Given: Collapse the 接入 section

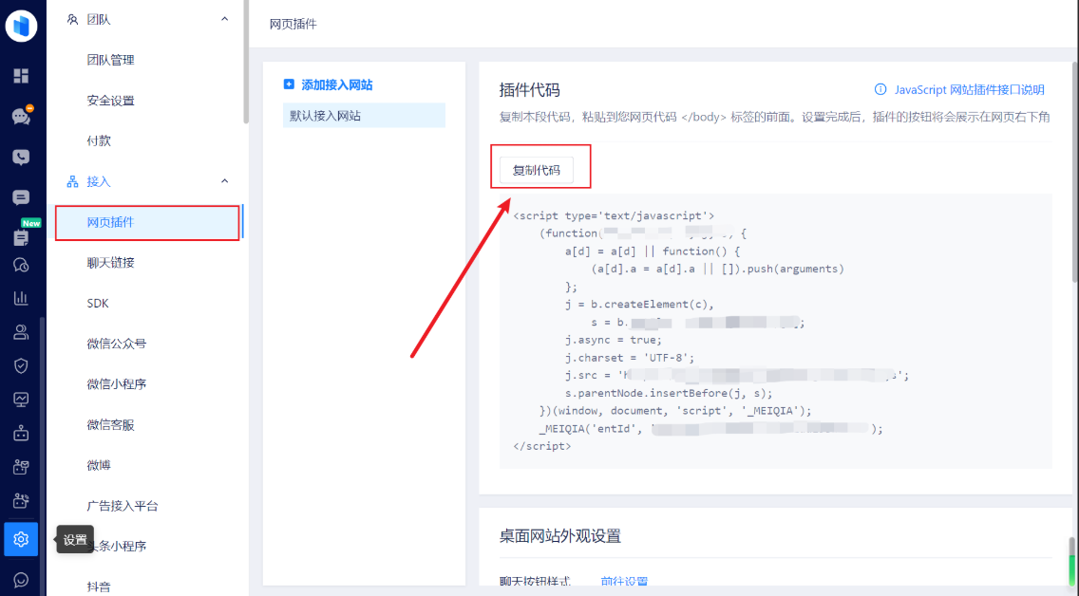Looking at the screenshot, I should (224, 180).
